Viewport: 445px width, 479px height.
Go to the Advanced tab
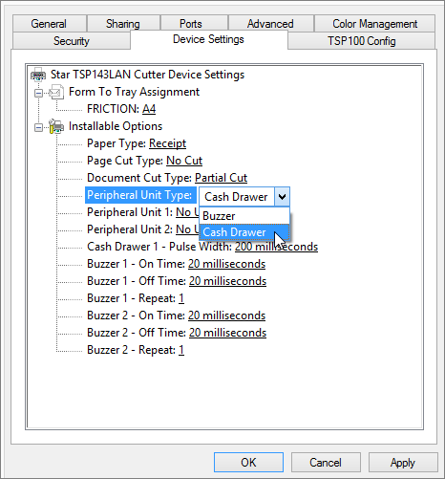point(271,24)
